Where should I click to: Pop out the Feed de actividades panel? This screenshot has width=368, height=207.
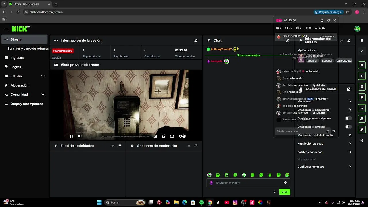119,146
